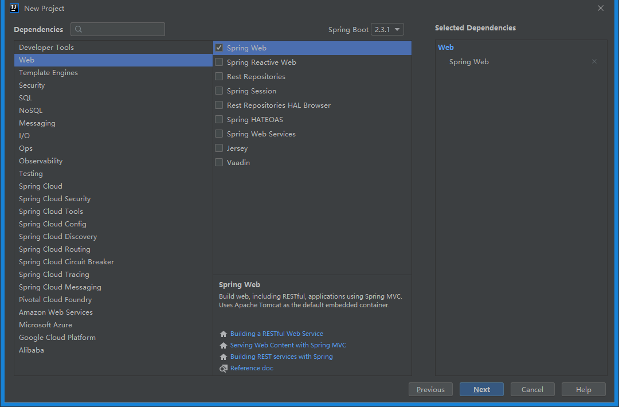Screen dimensions: 619x407
Task: Open the Ops category
Action: pos(113,148)
